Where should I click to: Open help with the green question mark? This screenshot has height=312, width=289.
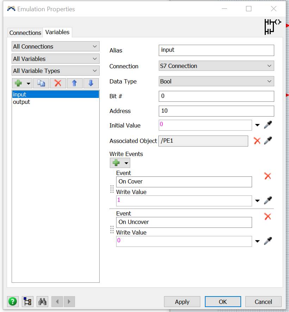point(13,301)
